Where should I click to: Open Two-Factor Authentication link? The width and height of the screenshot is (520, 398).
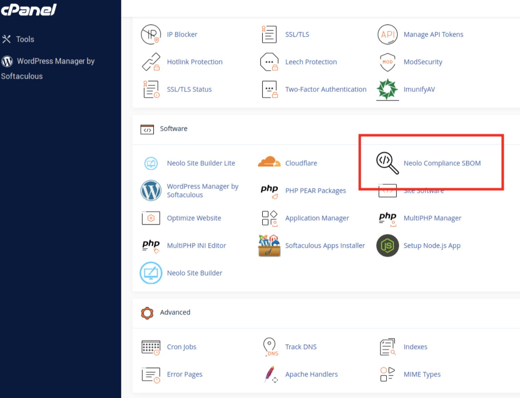(x=326, y=89)
